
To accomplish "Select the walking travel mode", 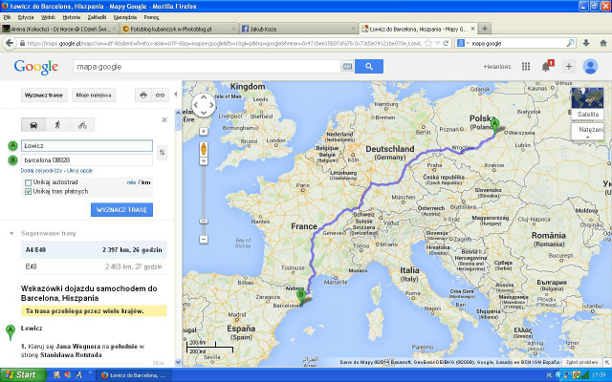I will click(x=57, y=125).
